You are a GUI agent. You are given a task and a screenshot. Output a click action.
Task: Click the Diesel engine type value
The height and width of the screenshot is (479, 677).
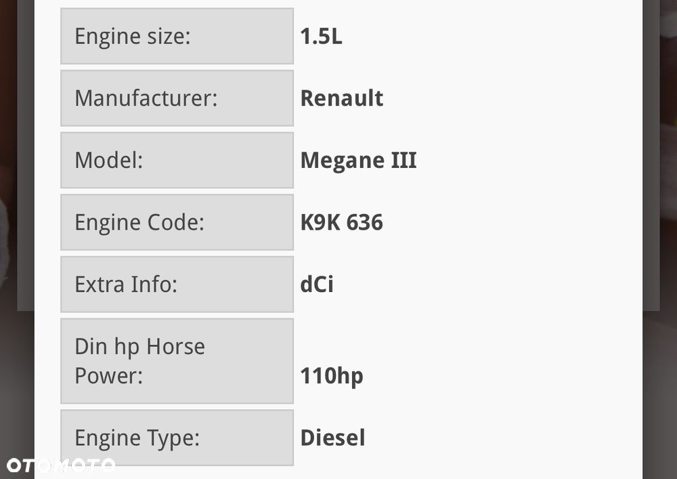click(332, 438)
